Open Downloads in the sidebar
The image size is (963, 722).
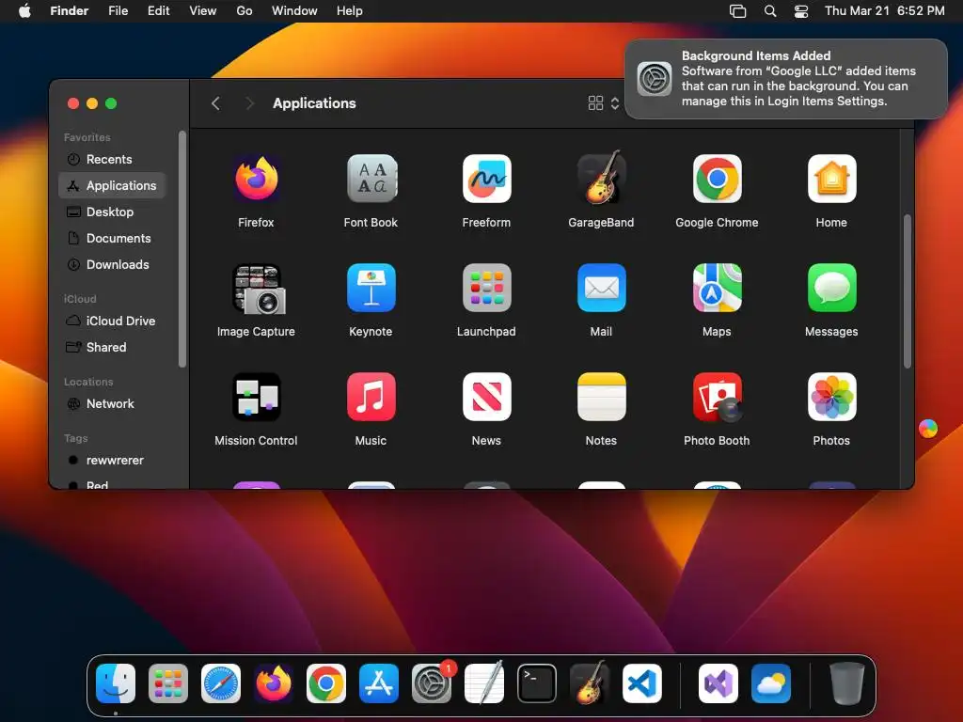coord(112,264)
